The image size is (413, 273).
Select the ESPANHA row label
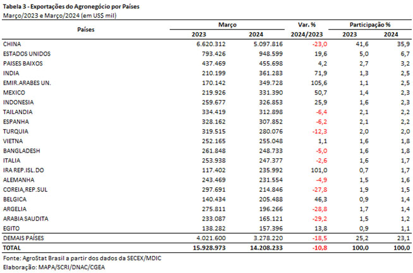point(16,122)
